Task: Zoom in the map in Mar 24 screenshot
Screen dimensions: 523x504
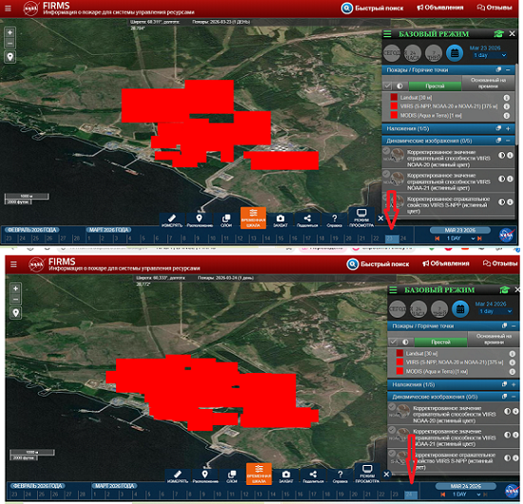Action: pos(15,289)
